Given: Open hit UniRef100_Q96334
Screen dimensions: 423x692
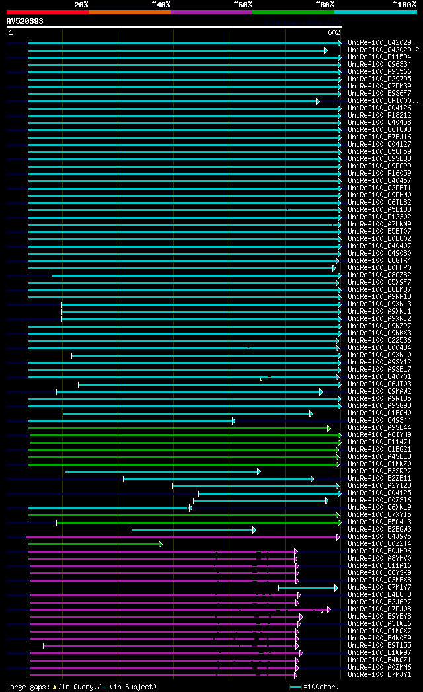Looking at the screenshot, I should point(379,65).
